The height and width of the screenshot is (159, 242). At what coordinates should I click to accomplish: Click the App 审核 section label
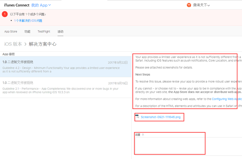[x=8, y=54]
